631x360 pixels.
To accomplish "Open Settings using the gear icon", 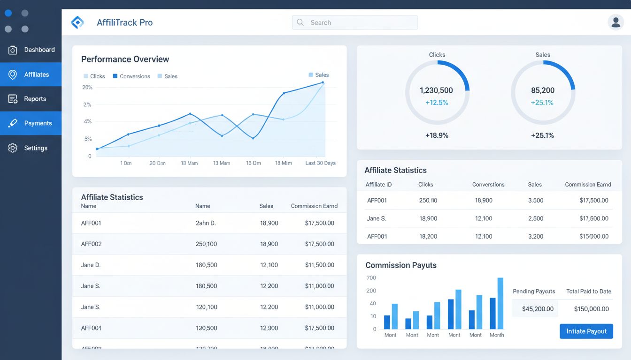I will coord(13,148).
